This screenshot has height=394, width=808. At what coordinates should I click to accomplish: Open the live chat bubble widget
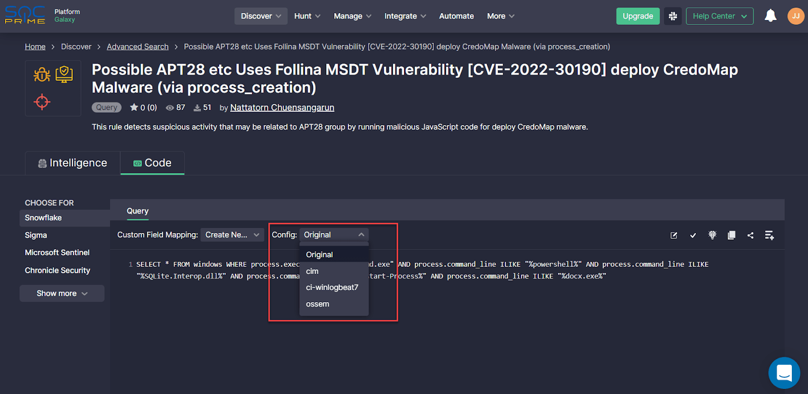[x=784, y=373]
